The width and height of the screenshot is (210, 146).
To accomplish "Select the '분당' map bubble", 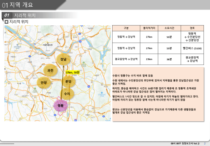I will (68, 81).
